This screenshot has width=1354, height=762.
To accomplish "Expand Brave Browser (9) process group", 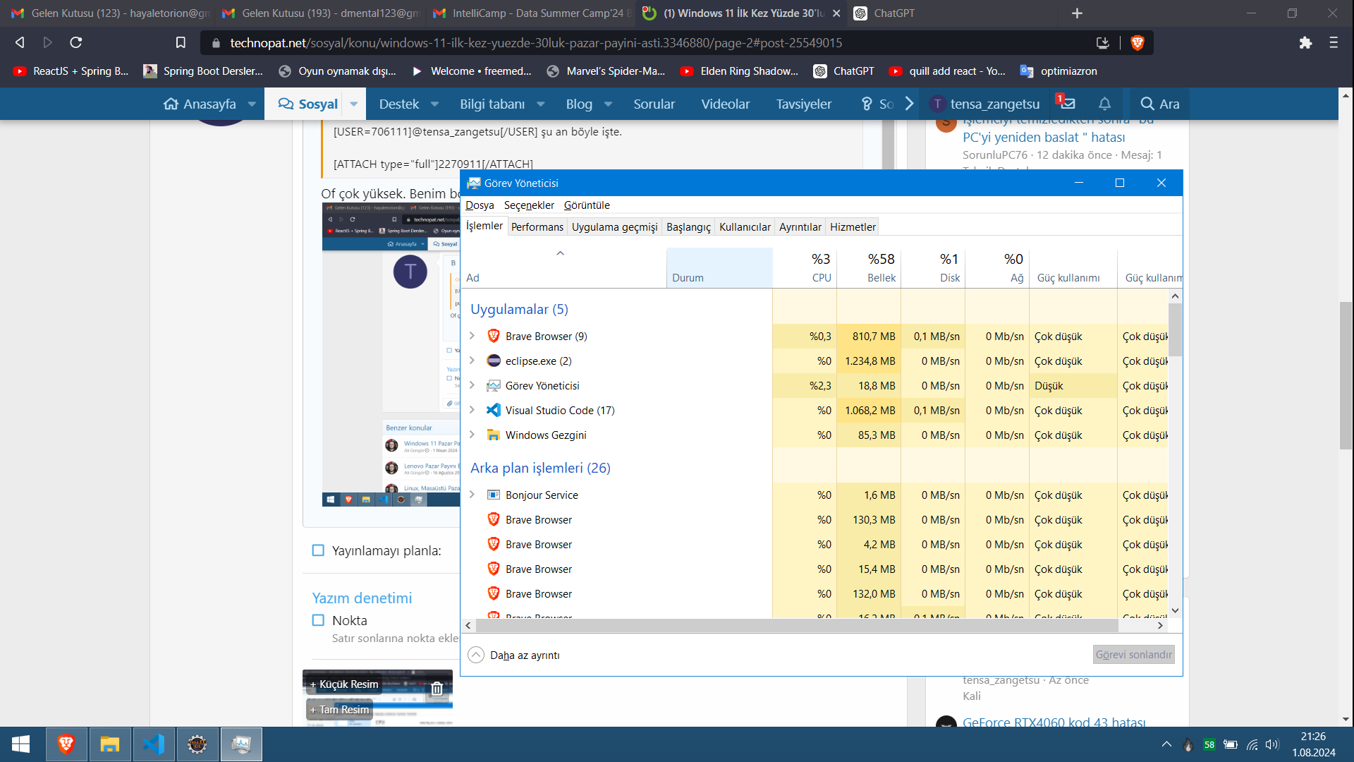I will [x=472, y=336].
